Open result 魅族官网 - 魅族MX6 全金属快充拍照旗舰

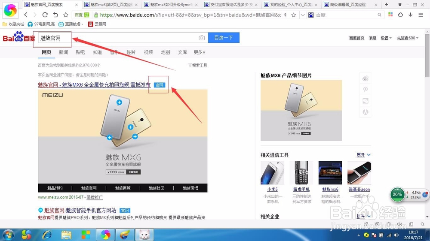(94, 85)
